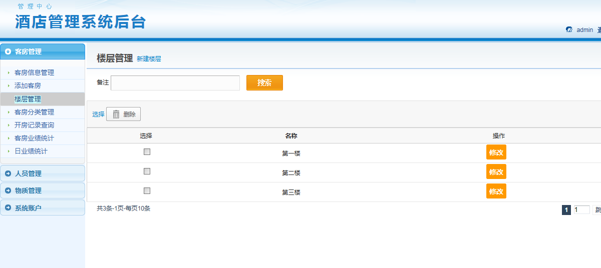
Task: Click admin username text
Action: 584,30
